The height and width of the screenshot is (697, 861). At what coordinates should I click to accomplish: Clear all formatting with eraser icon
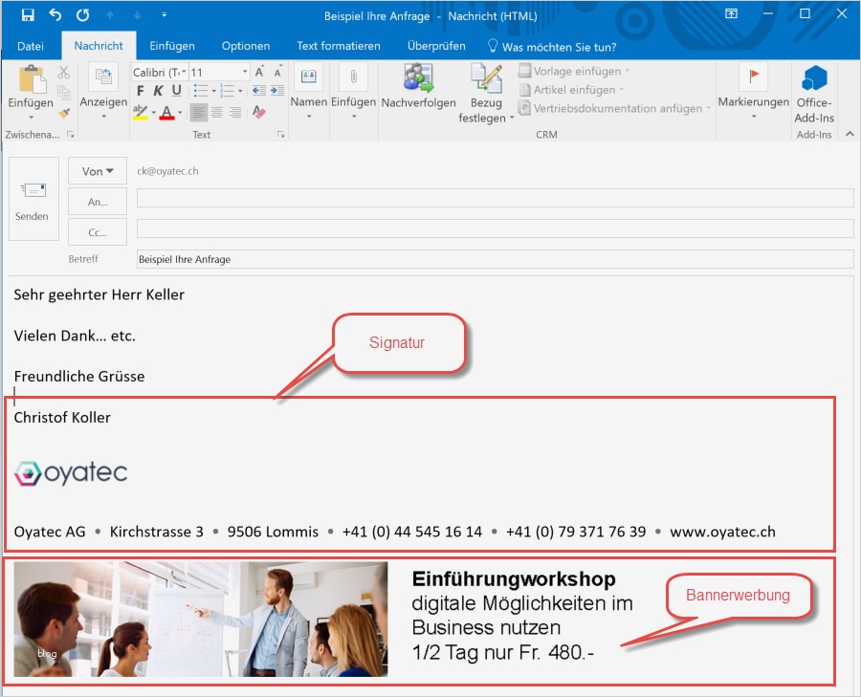259,112
